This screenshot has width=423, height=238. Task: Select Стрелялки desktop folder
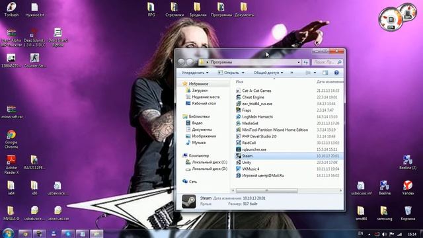[174, 9]
